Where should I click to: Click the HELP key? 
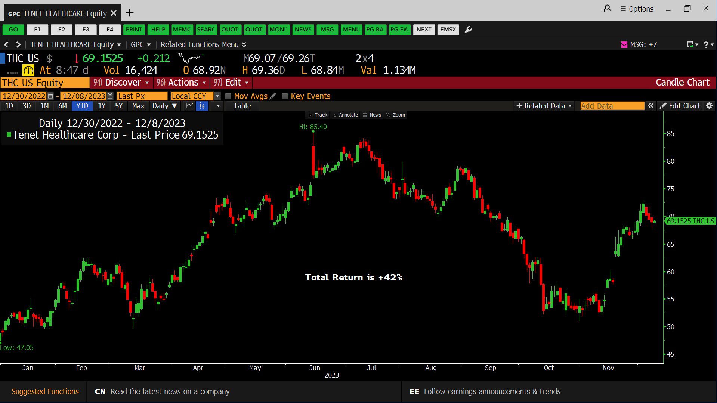pyautogui.click(x=158, y=30)
